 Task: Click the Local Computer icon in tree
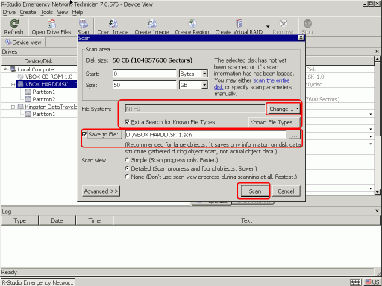click(x=13, y=69)
